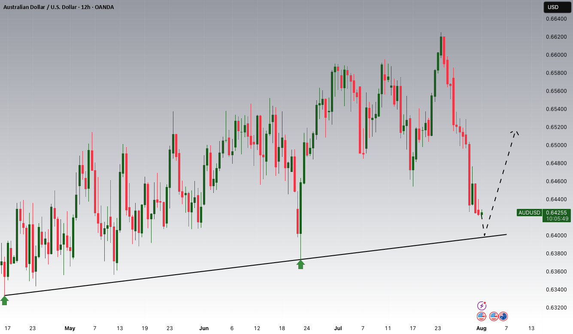Screen dimensions: 573x334
Task: Click the 0.64400 price axis label
Action: tap(557, 199)
